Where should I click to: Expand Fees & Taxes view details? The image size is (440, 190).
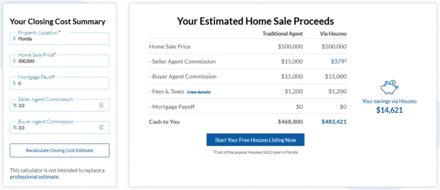click(x=199, y=92)
